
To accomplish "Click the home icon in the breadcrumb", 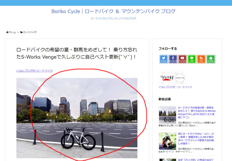I will (7, 32).
